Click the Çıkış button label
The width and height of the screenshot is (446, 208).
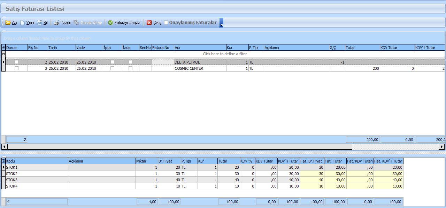[x=157, y=23]
